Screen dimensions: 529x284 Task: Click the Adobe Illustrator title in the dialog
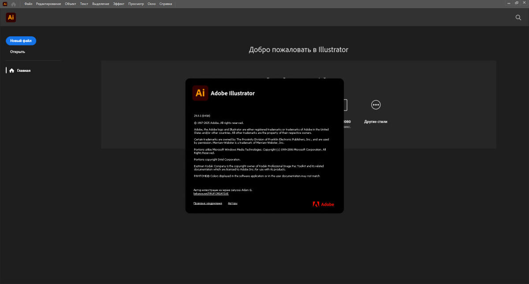tap(233, 93)
